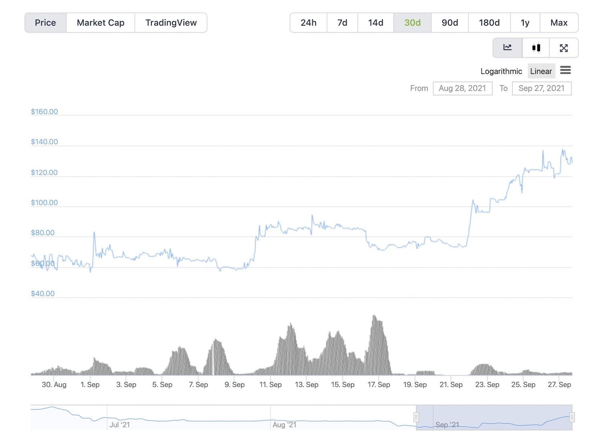Toggle Linear scale
Screen dimensions: 601x442
541,71
